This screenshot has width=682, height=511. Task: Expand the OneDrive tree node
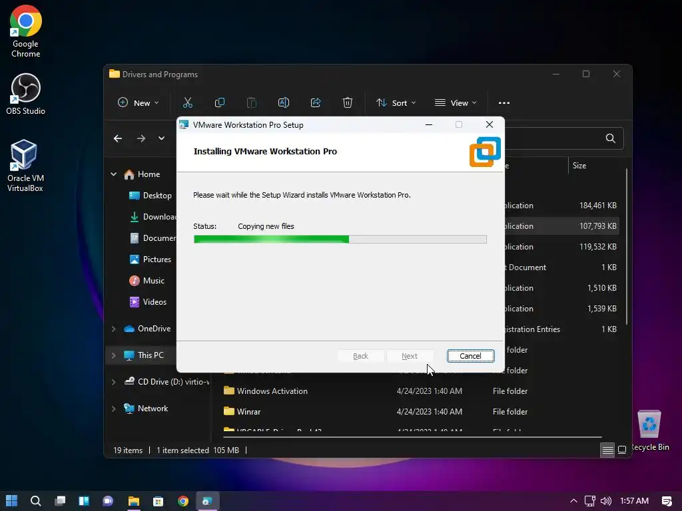(113, 329)
